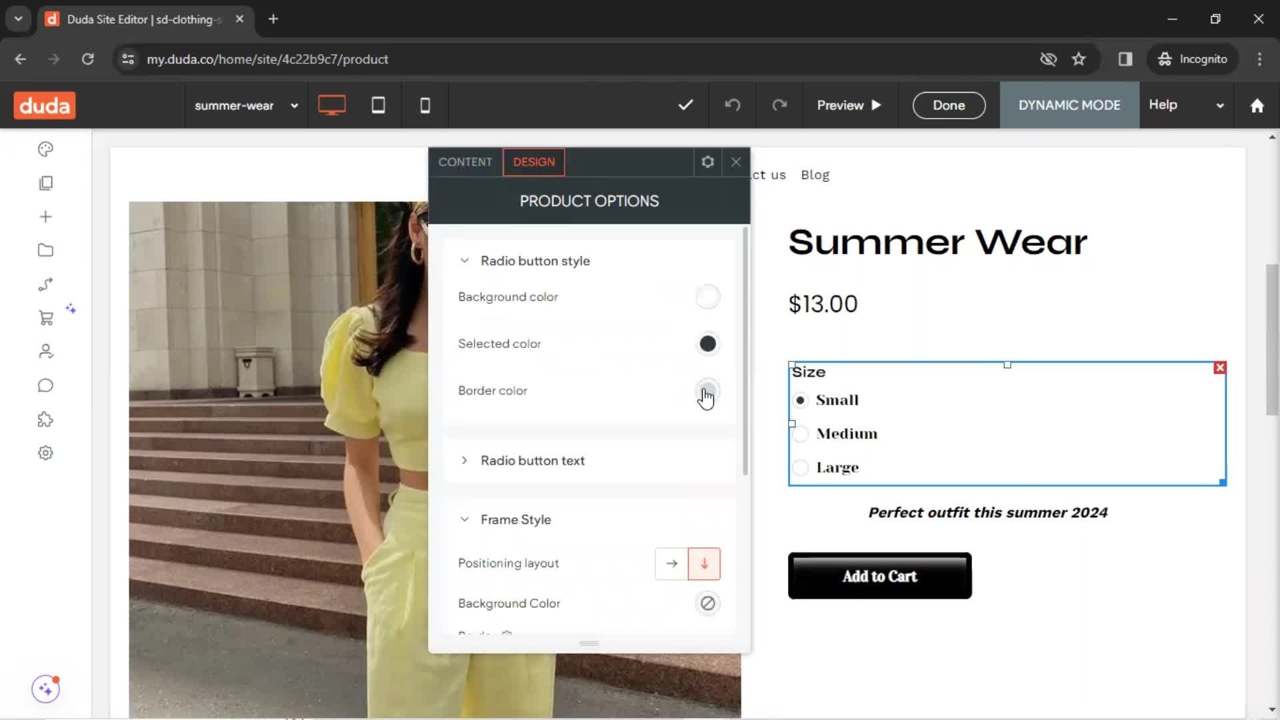Open the Membership person icon

point(45,351)
